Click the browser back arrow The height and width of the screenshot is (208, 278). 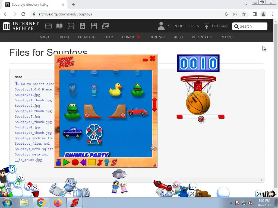(6, 14)
